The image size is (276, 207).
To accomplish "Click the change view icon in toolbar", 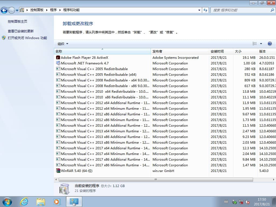I will tap(254, 44).
